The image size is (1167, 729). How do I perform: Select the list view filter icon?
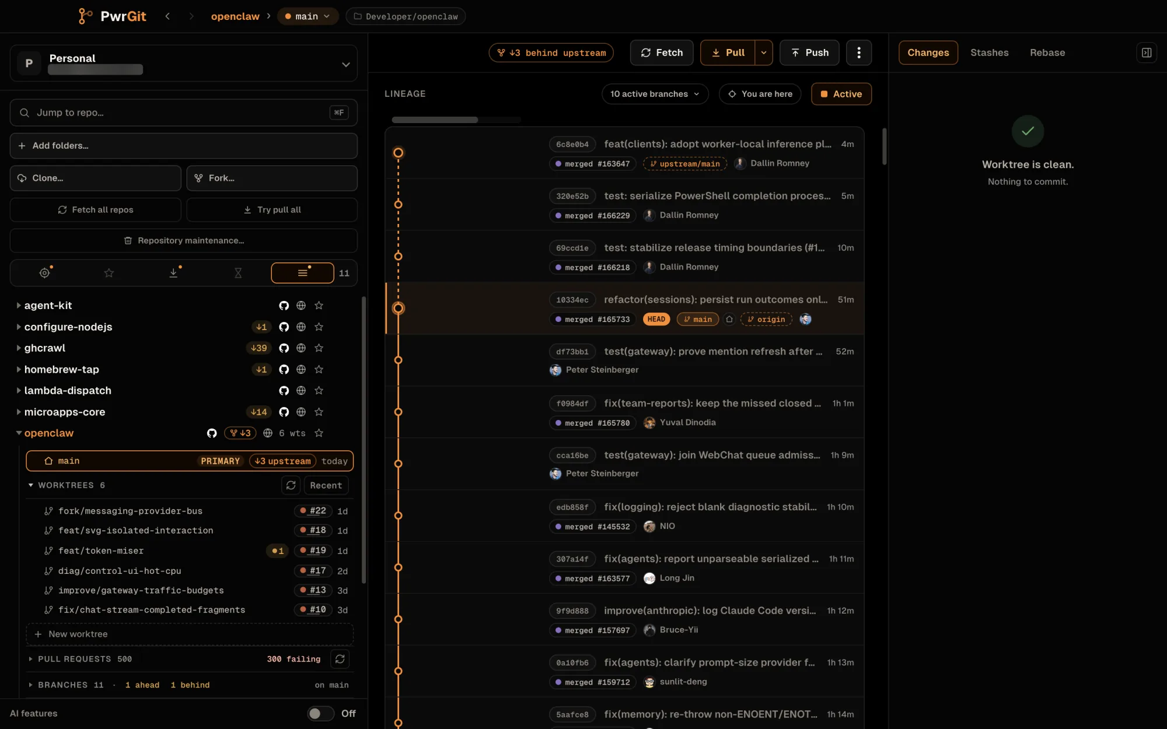(x=302, y=273)
